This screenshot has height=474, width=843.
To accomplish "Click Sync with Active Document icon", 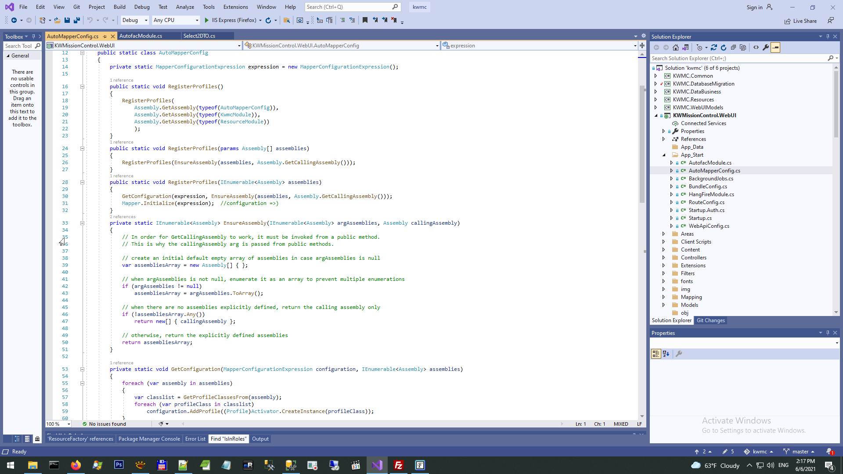I will (714, 47).
